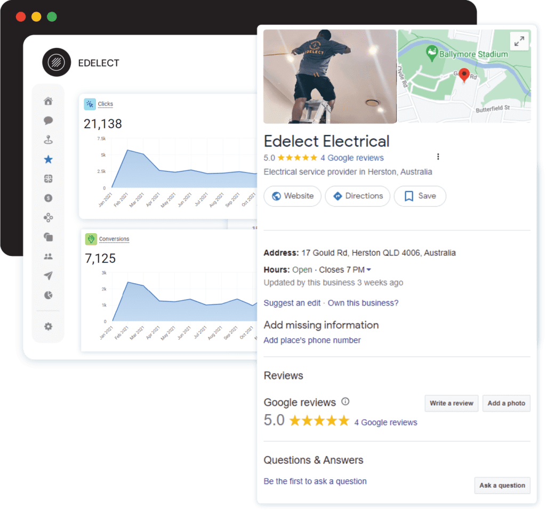The image size is (546, 510).
Task: Click Write a review button
Action: point(452,404)
